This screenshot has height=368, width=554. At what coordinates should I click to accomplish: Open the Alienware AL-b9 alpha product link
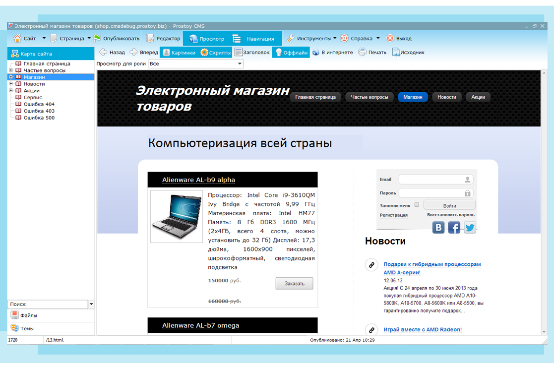[x=198, y=180]
